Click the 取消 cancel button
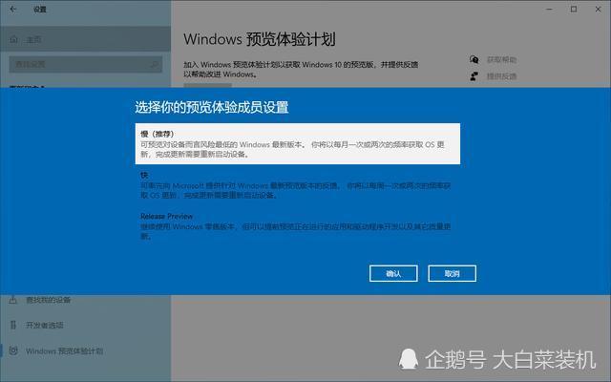Viewport: 611px width, 382px height. pyautogui.click(x=452, y=274)
